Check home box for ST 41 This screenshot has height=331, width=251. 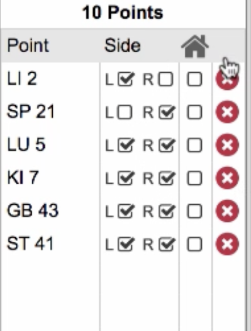coord(195,244)
